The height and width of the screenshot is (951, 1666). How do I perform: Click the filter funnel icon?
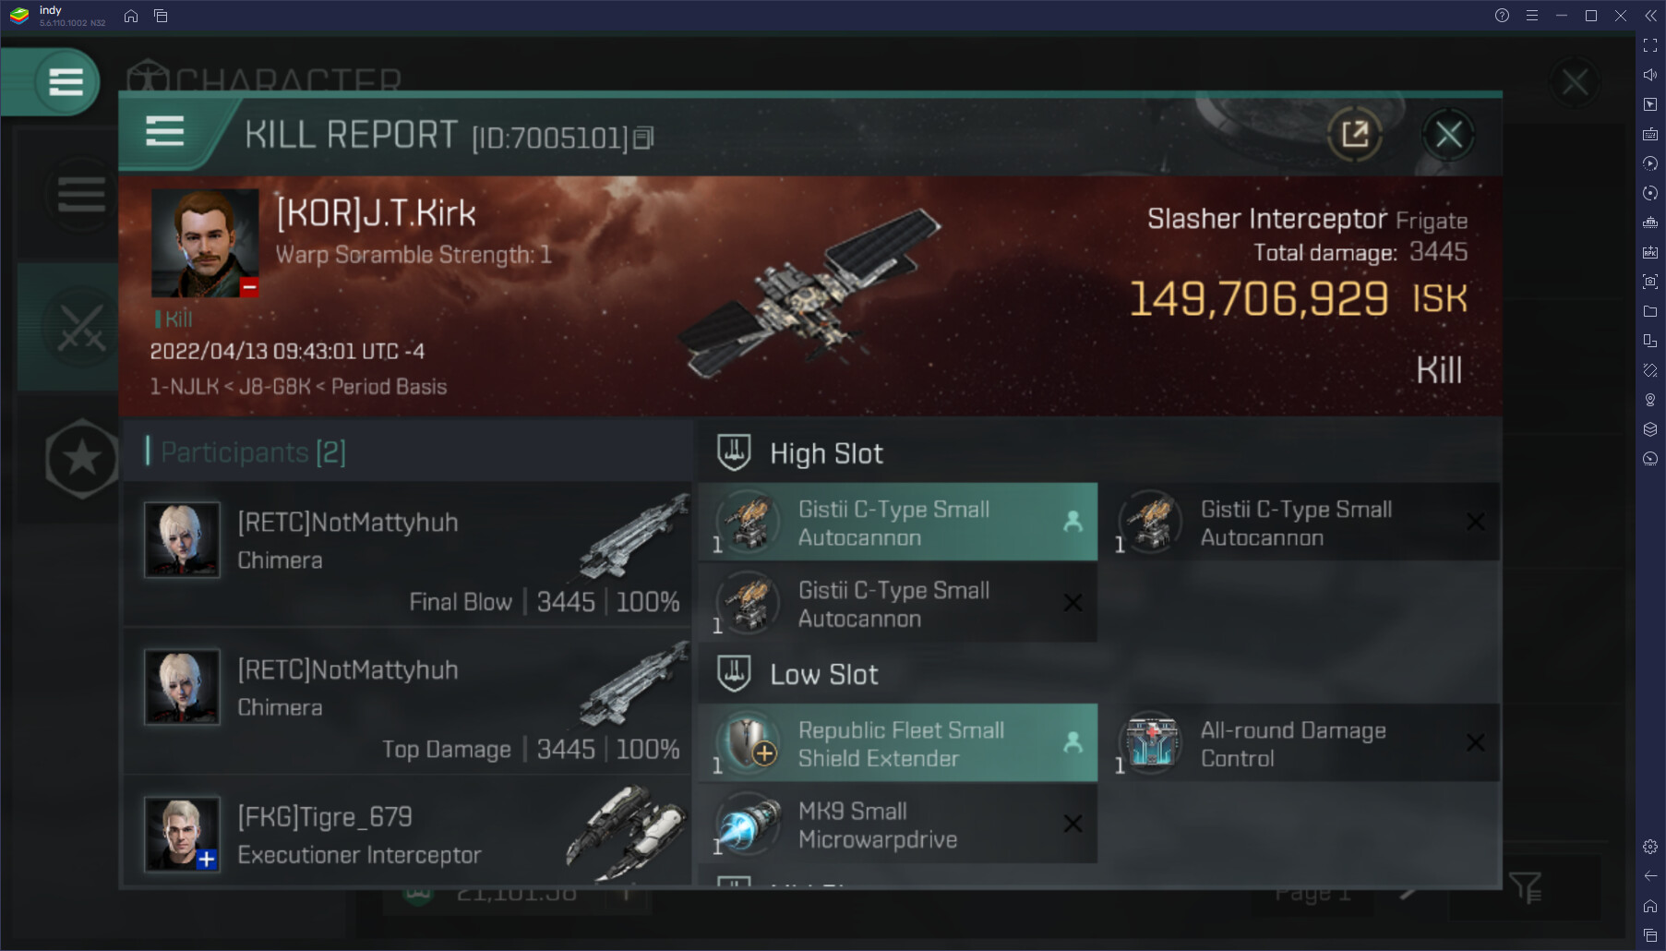coord(1526,888)
